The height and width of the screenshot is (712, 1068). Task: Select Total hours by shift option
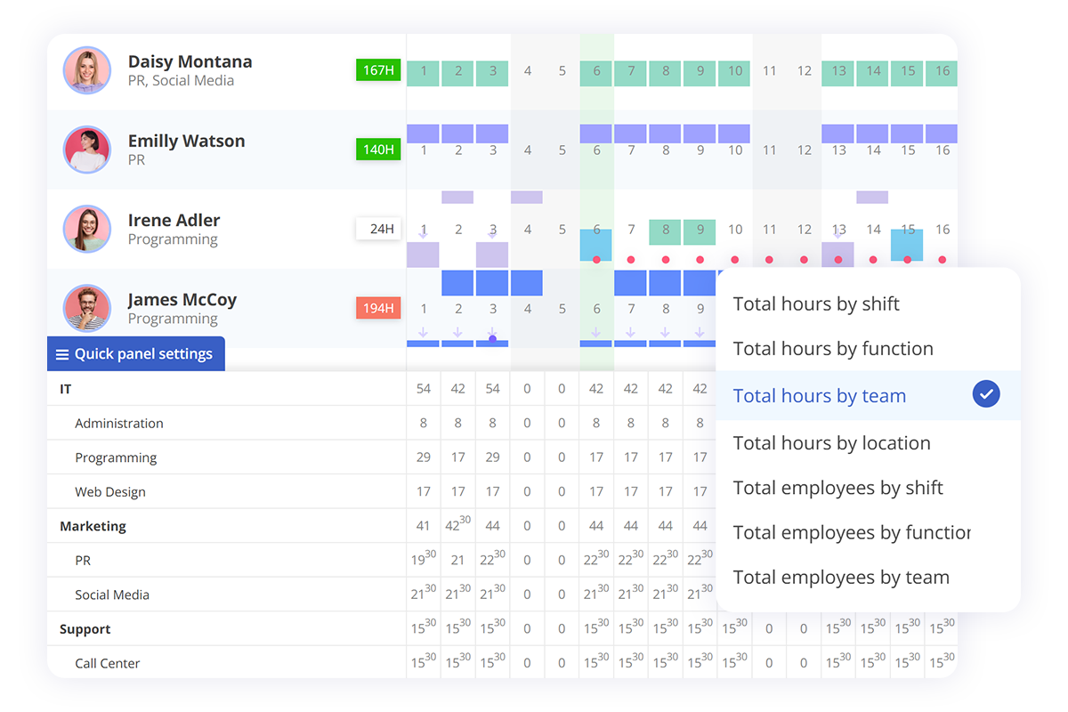[x=816, y=304]
